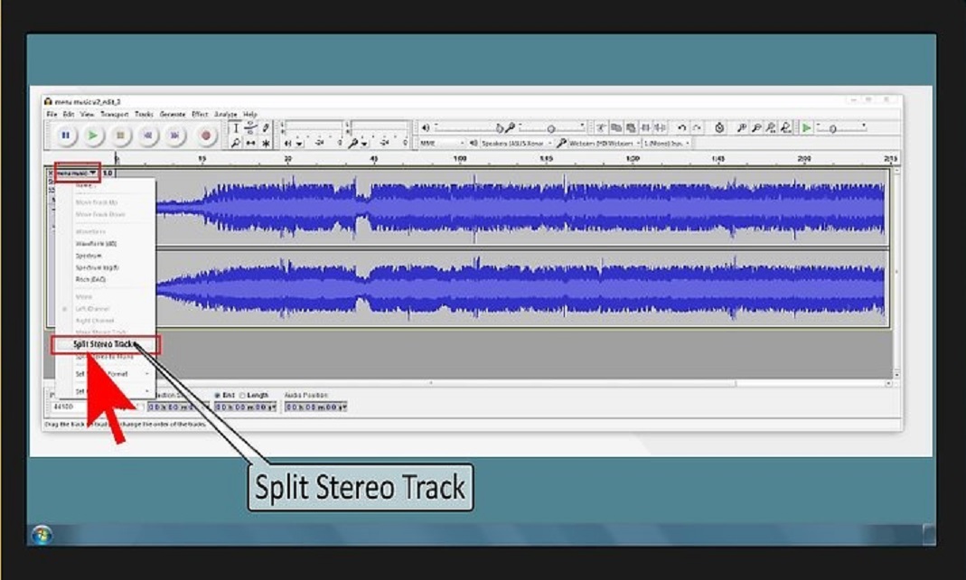This screenshot has width=966, height=580.
Task: Stop playback with the Stop button
Action: [x=121, y=136]
